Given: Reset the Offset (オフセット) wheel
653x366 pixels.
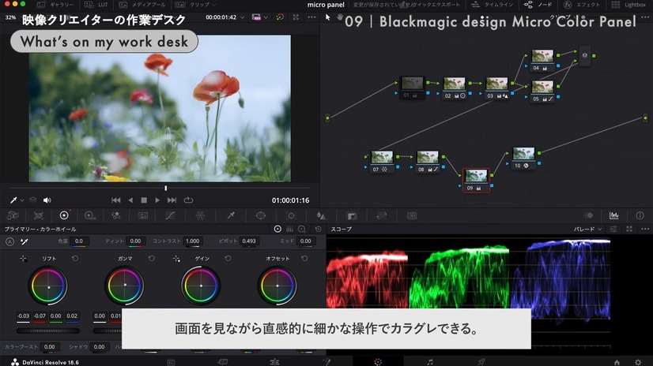Looking at the screenshot, I should click(x=304, y=259).
